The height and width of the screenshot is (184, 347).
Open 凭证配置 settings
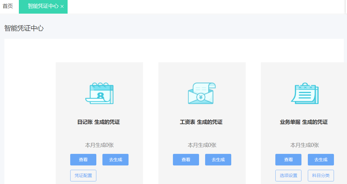(83, 175)
